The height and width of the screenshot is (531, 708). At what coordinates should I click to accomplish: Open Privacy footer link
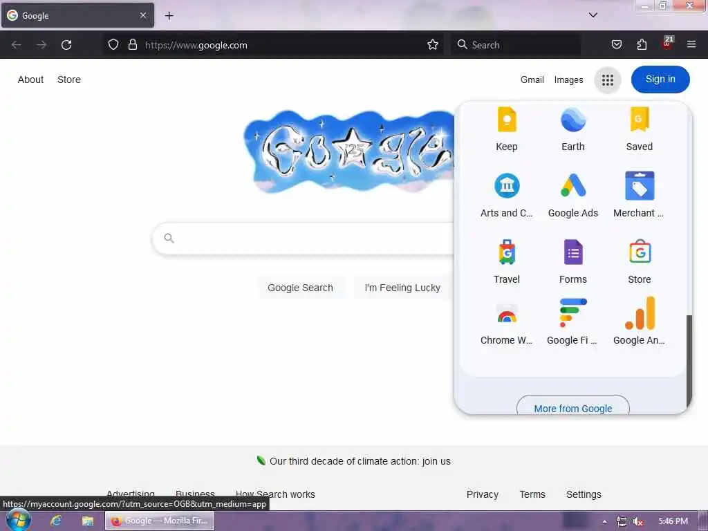pos(482,494)
